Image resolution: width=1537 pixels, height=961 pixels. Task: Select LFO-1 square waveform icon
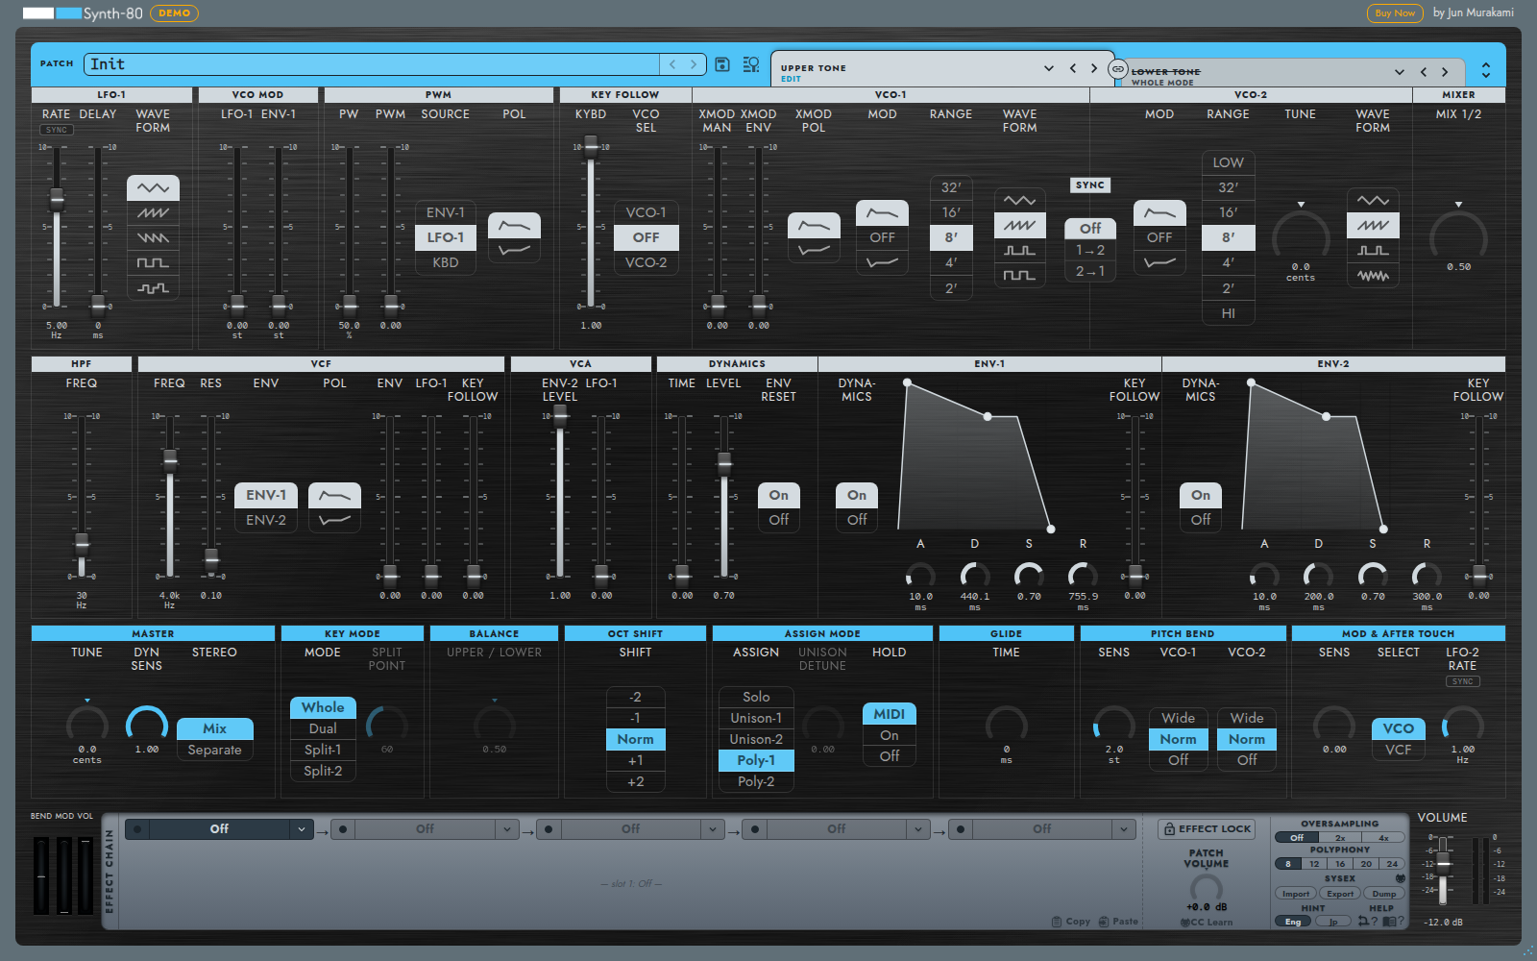153,262
